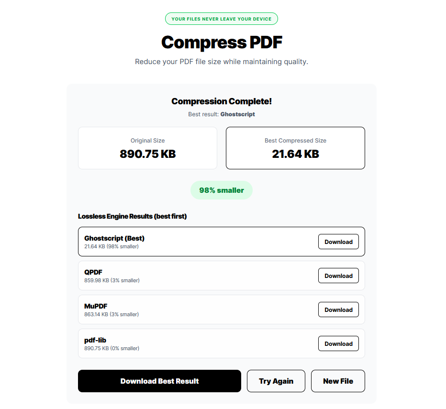Click the 21.64 KB compressed size value

pyautogui.click(x=295, y=154)
